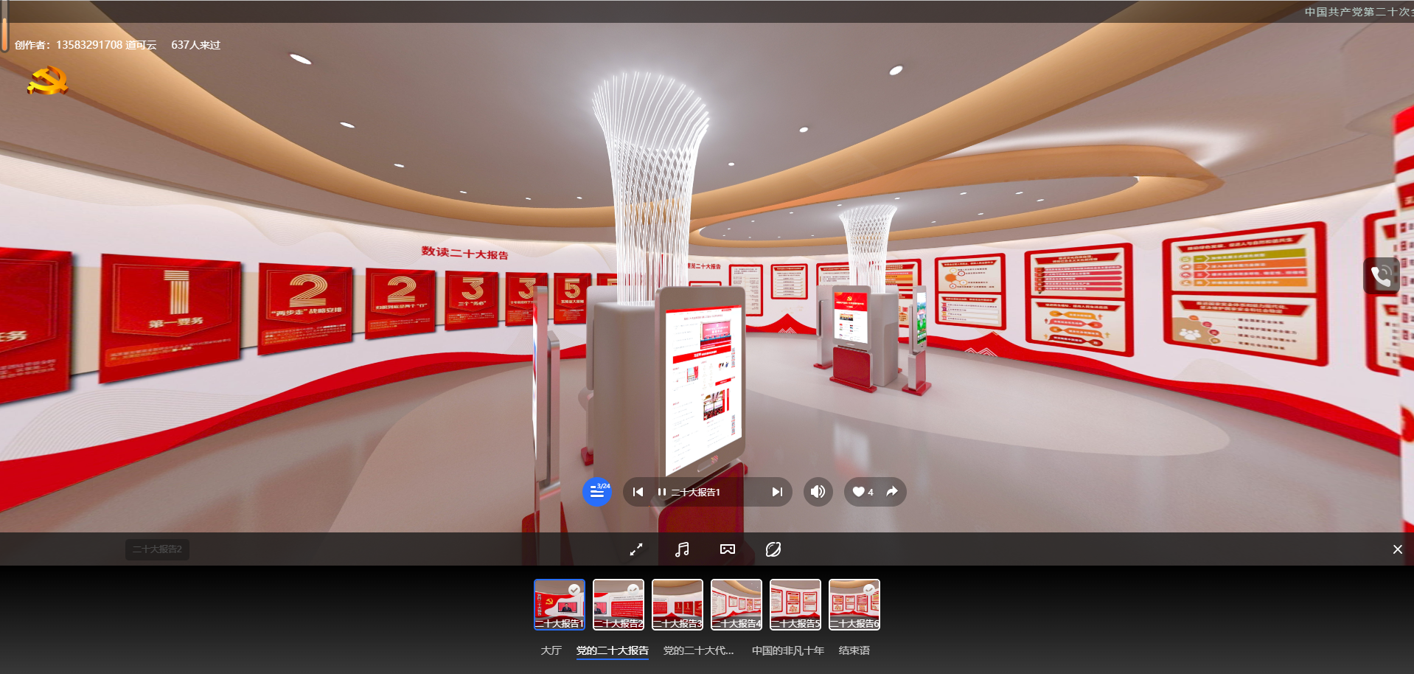
Task: Open the 二十大报告4 scene thumbnail
Action: point(736,604)
